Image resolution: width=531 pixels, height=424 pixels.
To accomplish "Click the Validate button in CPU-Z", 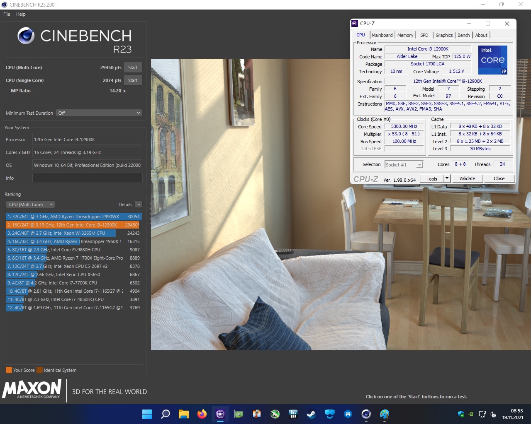I will click(x=467, y=178).
